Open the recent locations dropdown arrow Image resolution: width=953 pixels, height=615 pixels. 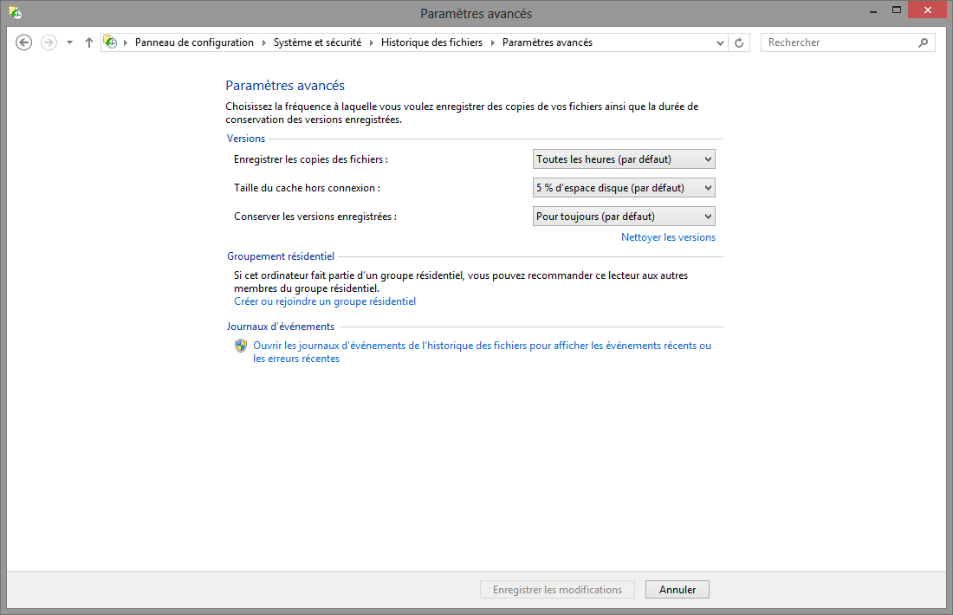coord(70,42)
